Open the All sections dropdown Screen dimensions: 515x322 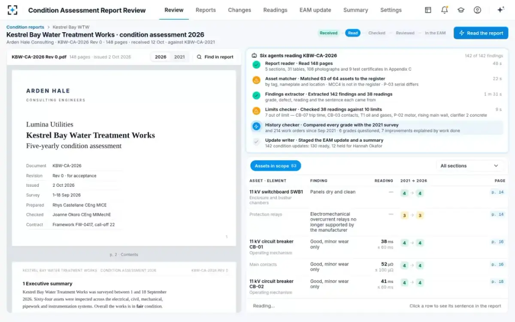coord(470,166)
